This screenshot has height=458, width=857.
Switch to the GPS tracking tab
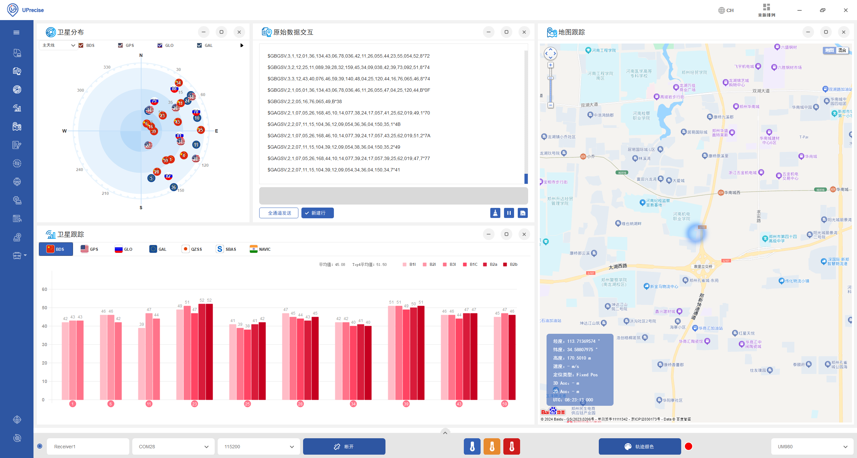89,249
